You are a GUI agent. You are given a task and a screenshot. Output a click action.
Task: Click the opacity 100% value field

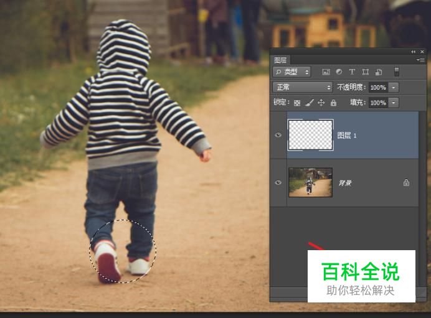[379, 87]
